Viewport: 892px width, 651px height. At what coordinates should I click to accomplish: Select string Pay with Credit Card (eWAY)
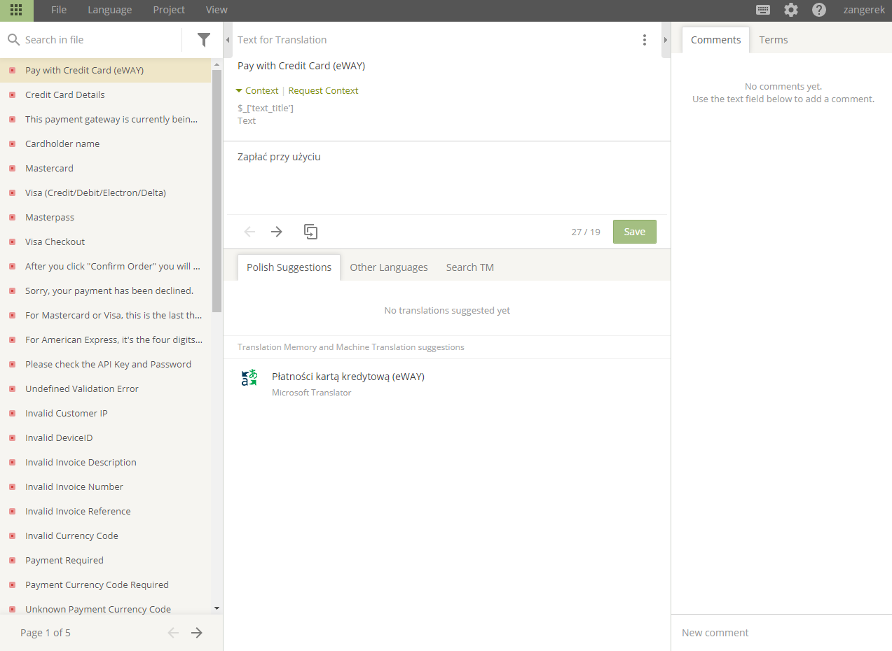coord(105,70)
